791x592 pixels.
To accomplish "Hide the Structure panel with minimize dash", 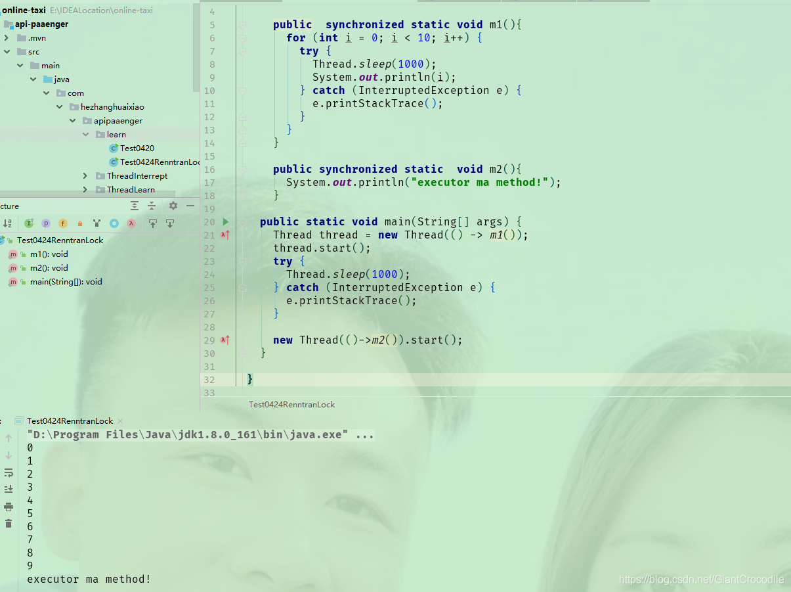I will 190,206.
